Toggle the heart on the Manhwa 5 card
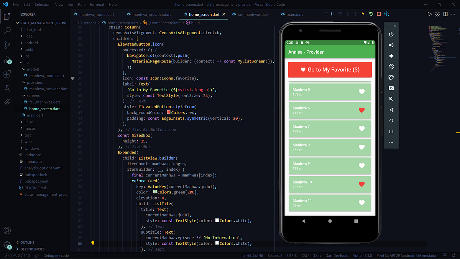460x259 pixels. [x=361, y=92]
